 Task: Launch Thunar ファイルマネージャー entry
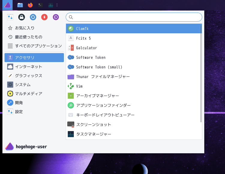[x=134, y=76]
